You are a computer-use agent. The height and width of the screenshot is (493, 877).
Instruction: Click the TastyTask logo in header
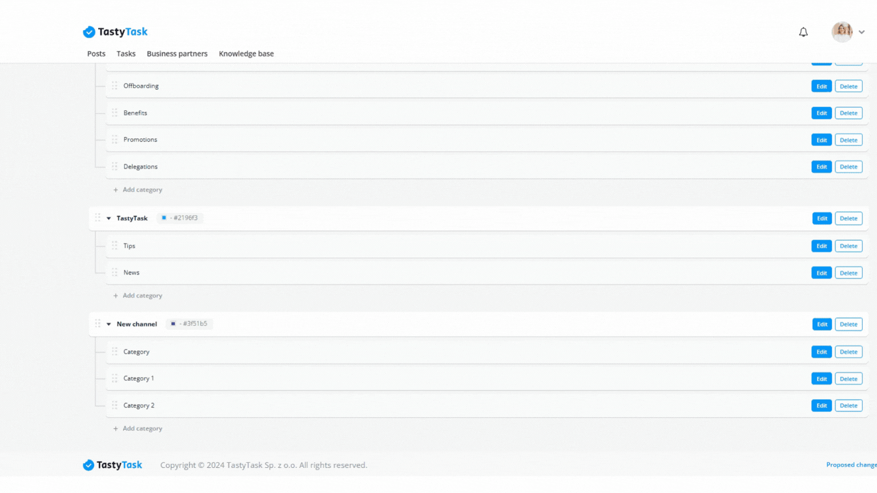[115, 32]
